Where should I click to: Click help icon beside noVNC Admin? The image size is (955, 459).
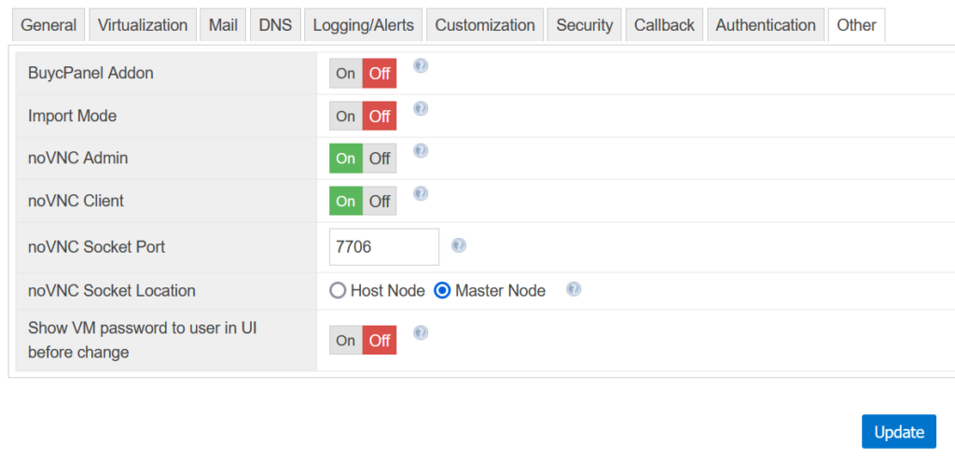(421, 150)
